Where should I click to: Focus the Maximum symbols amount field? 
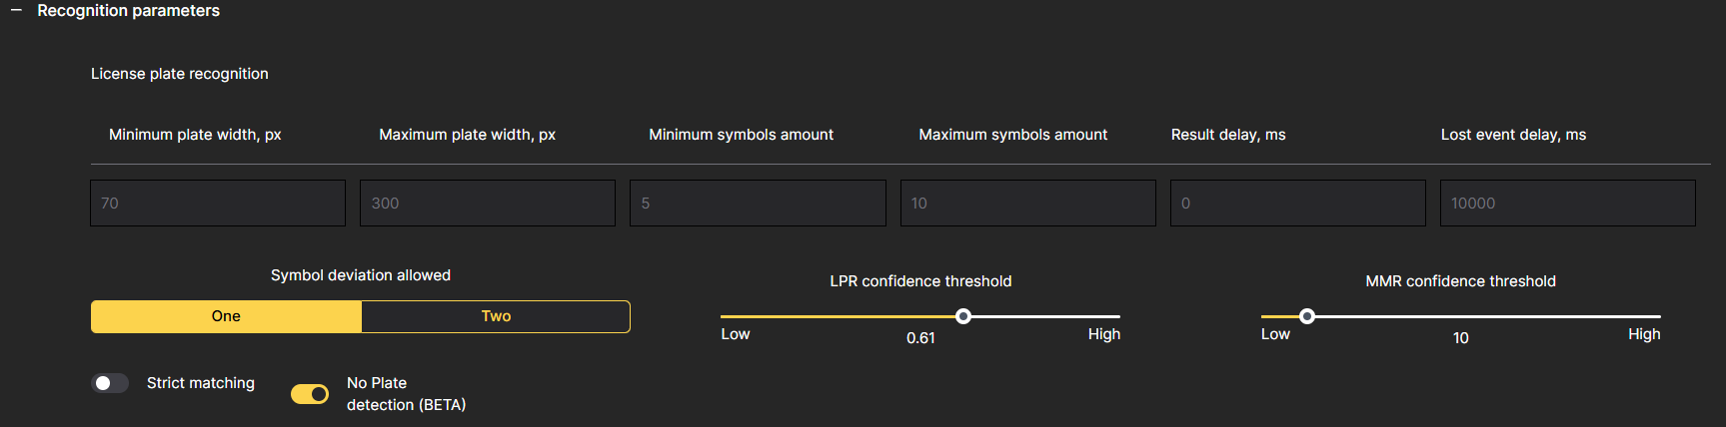pos(1027,204)
